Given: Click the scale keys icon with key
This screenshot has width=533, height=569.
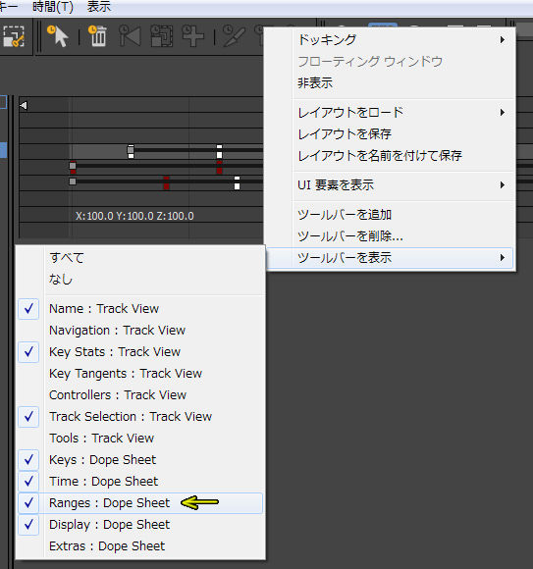Looking at the screenshot, I should (14, 36).
